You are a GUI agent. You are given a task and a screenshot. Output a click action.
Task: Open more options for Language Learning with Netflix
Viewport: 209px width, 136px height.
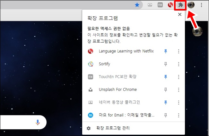(x=179, y=51)
